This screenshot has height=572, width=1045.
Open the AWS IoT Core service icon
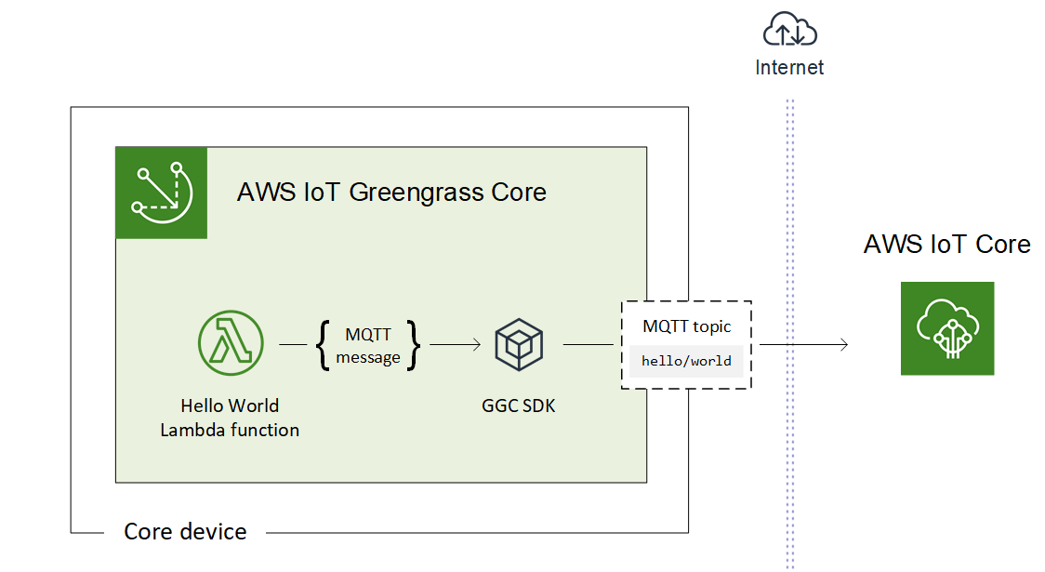pos(947,328)
